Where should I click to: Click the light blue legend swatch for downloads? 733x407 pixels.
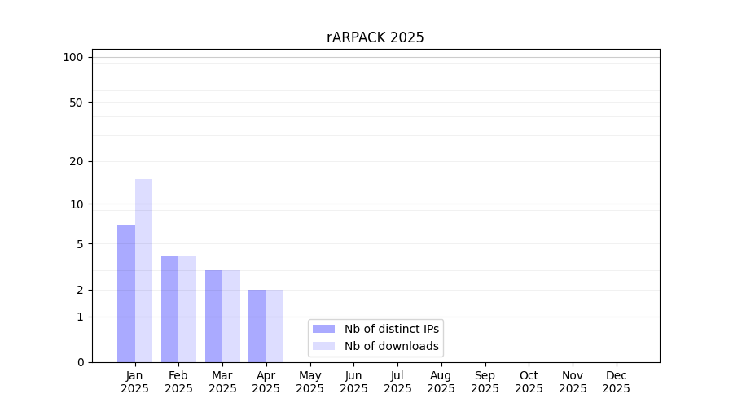[x=323, y=346]
